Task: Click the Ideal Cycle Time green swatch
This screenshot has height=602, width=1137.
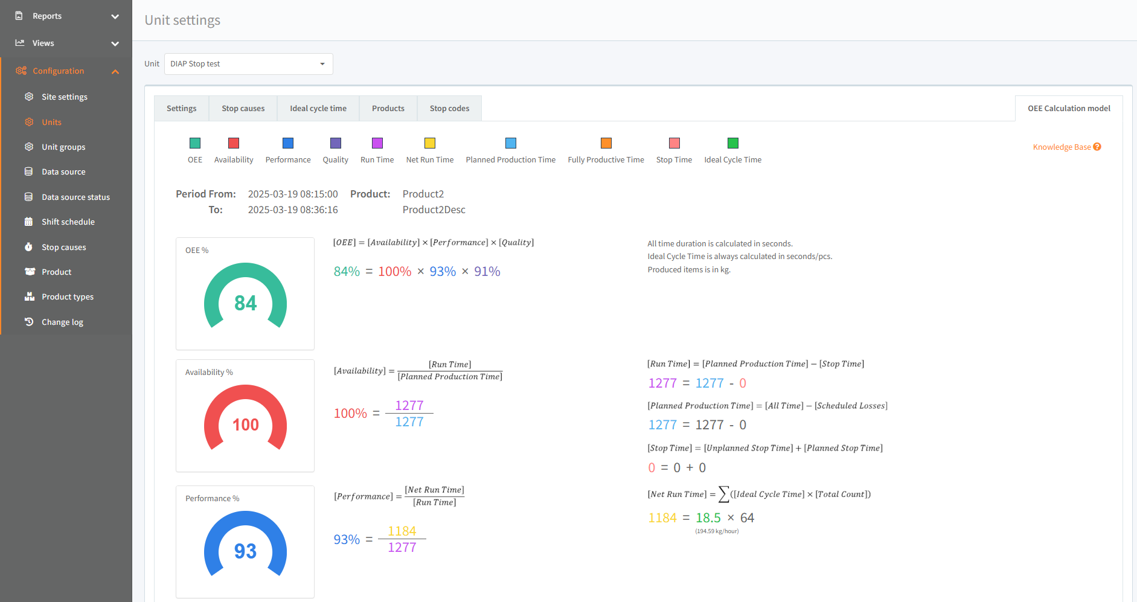Action: [x=733, y=143]
